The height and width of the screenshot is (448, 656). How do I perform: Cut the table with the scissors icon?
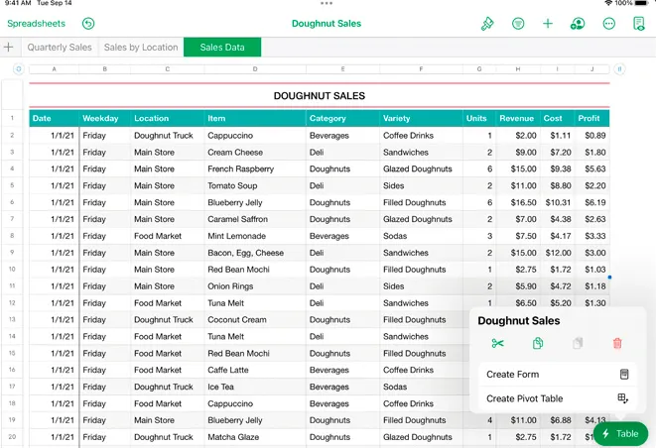[x=498, y=344]
